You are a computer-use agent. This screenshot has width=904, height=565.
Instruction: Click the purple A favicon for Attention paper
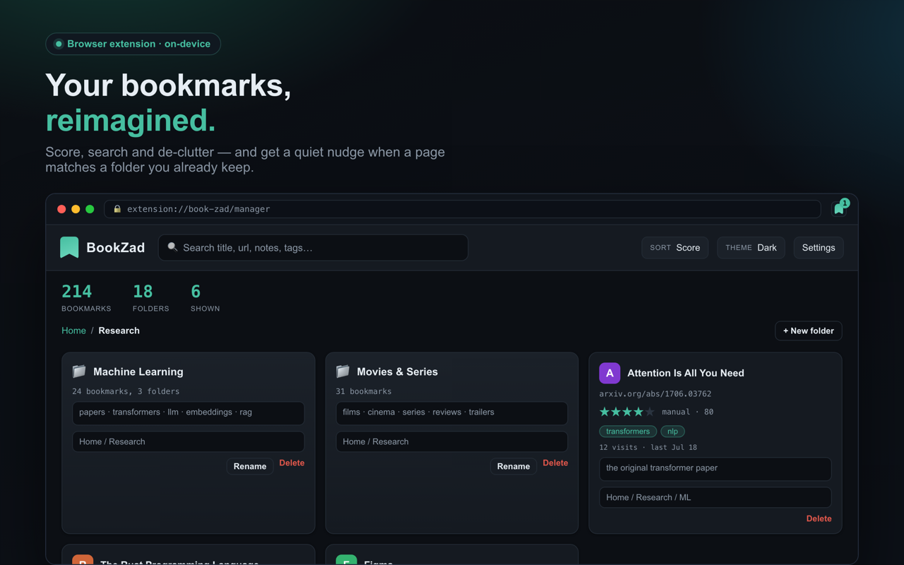click(x=609, y=373)
